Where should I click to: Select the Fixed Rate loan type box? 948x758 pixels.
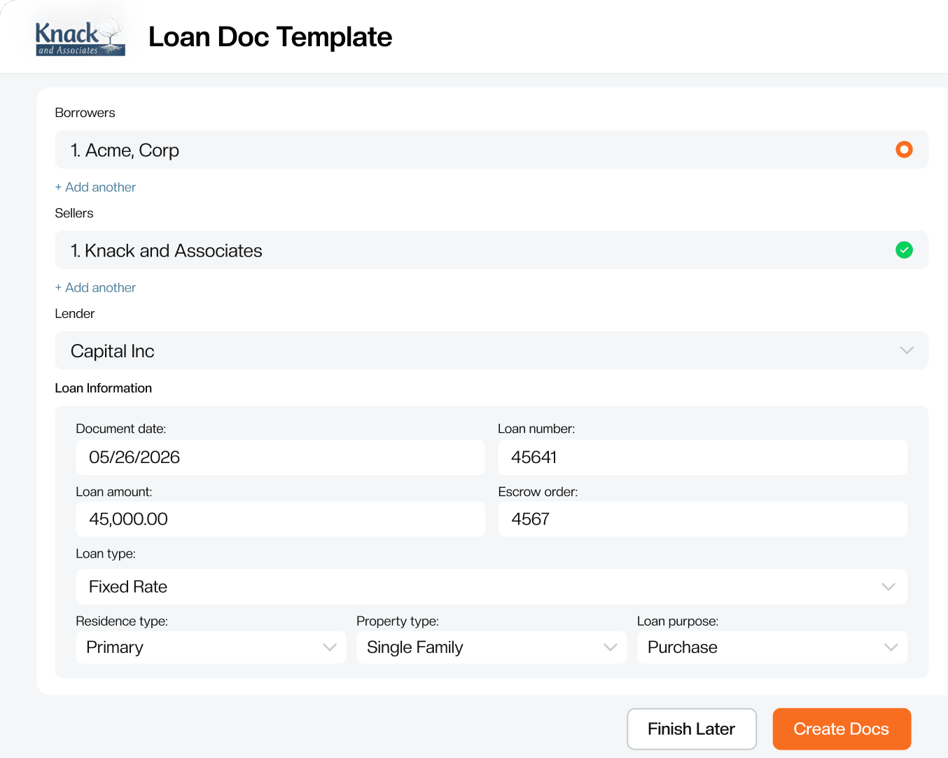click(x=492, y=587)
